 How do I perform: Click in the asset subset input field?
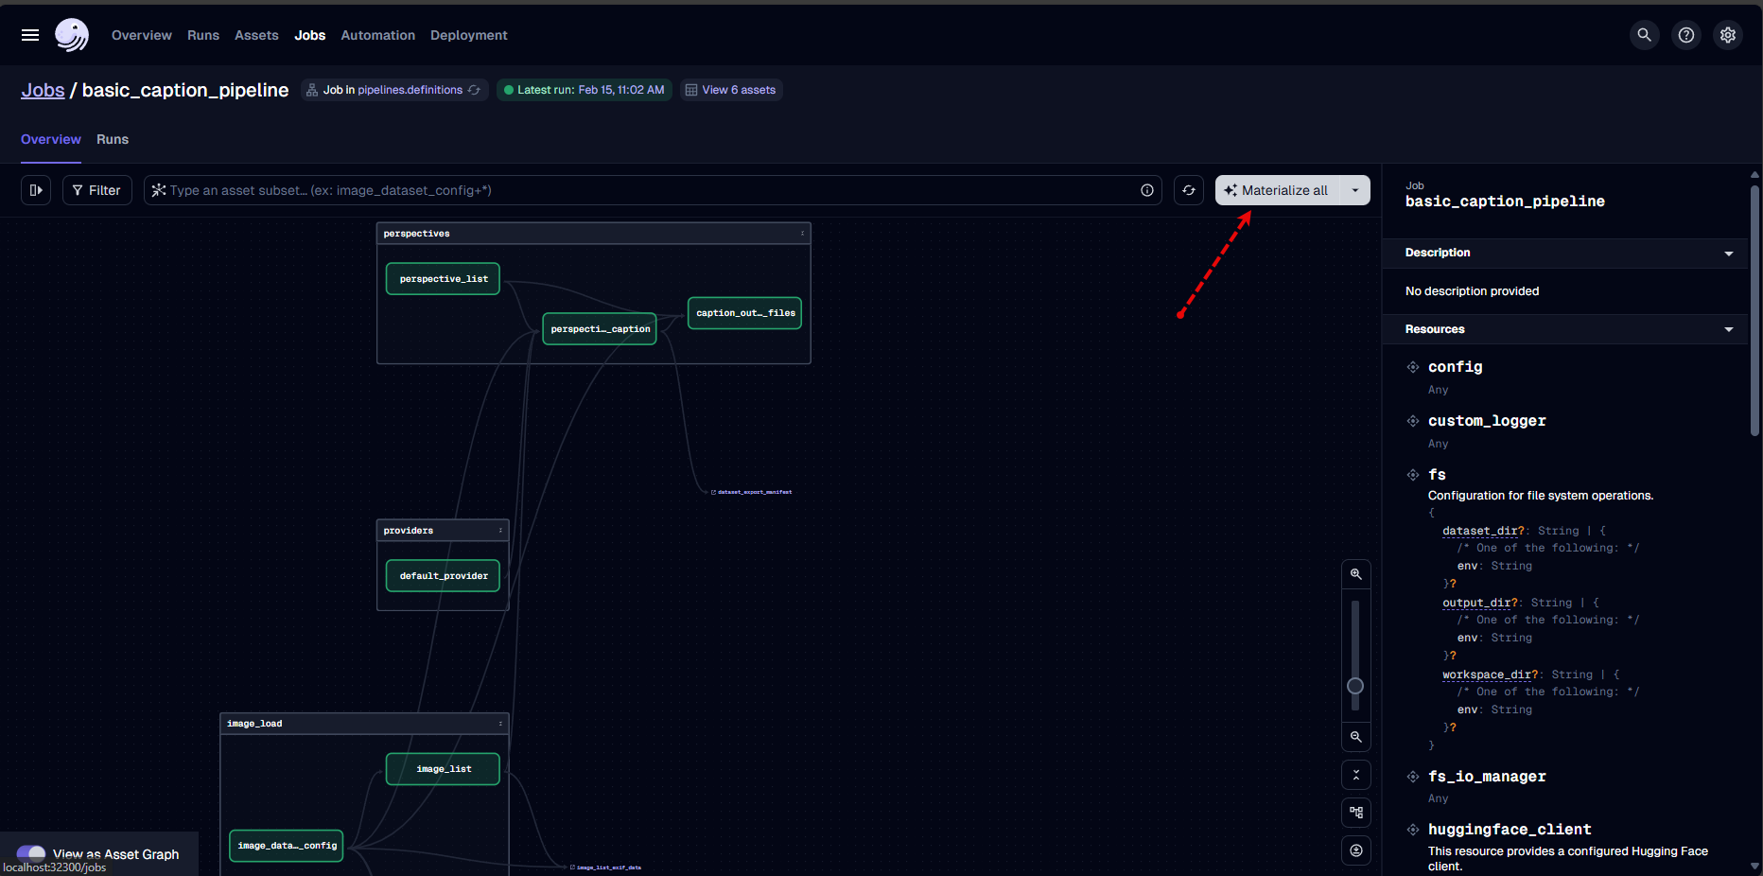pyautogui.click(x=653, y=190)
